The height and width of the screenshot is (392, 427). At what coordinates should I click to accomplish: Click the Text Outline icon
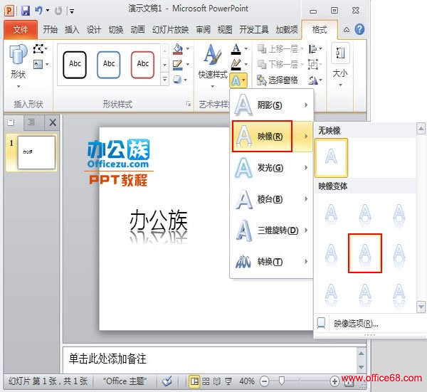tap(236, 65)
